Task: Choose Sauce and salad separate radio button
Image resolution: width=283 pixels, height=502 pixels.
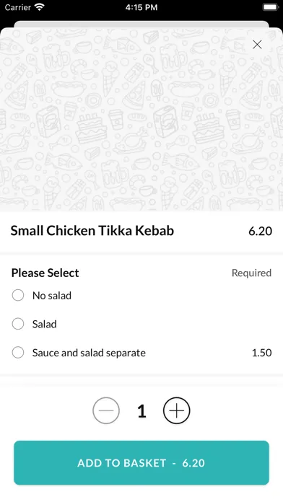Action: tap(18, 353)
